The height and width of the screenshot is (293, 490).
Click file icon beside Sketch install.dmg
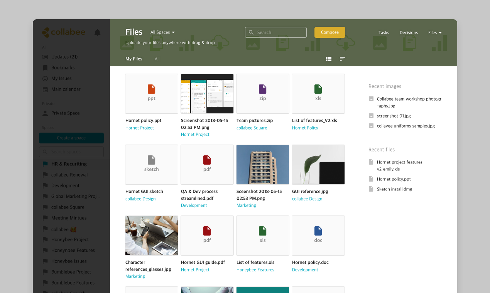point(371,189)
